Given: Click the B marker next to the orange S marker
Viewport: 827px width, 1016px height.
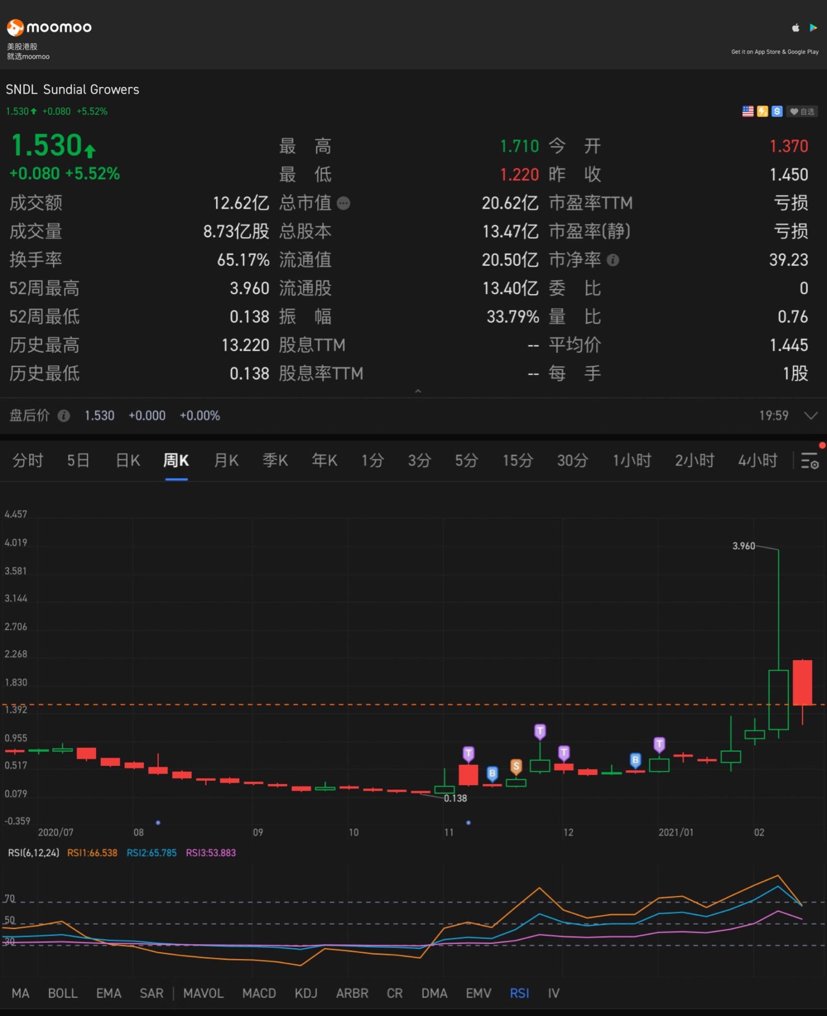Looking at the screenshot, I should [492, 774].
